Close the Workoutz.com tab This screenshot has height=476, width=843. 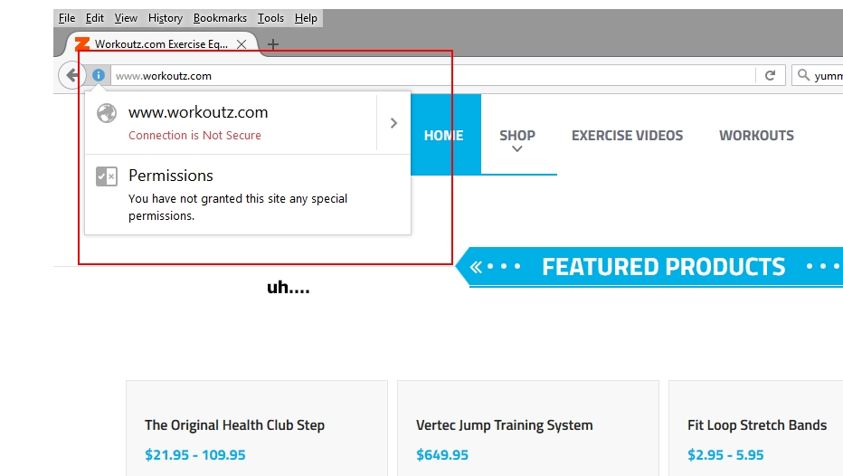point(242,44)
